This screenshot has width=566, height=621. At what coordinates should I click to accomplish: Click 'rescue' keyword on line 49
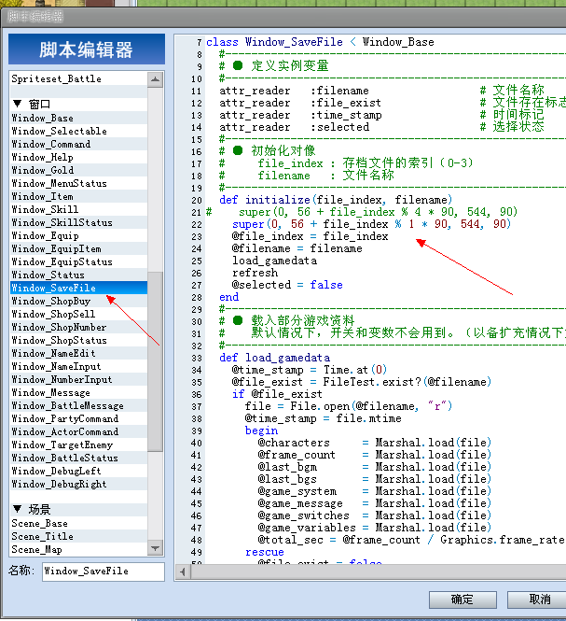point(265,552)
